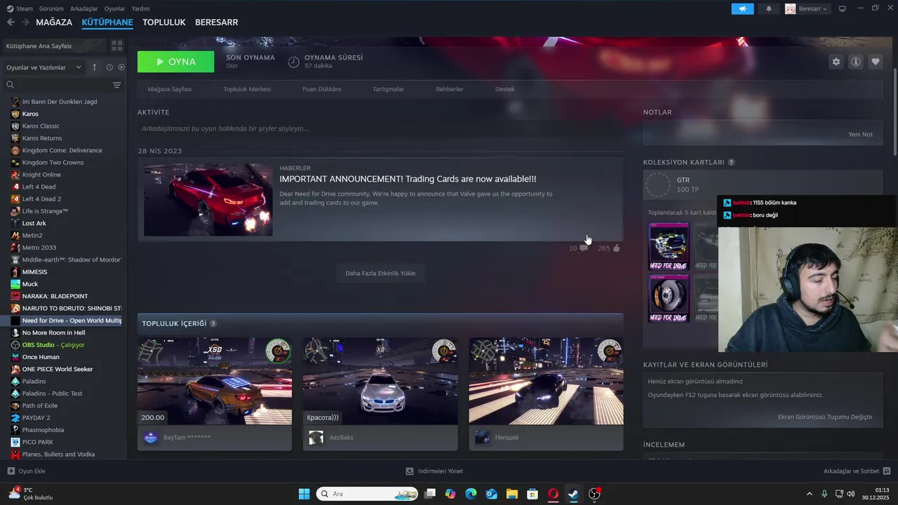898x505 pixels.
Task: Toggle ready-to-play filter icon
Action: point(121,67)
